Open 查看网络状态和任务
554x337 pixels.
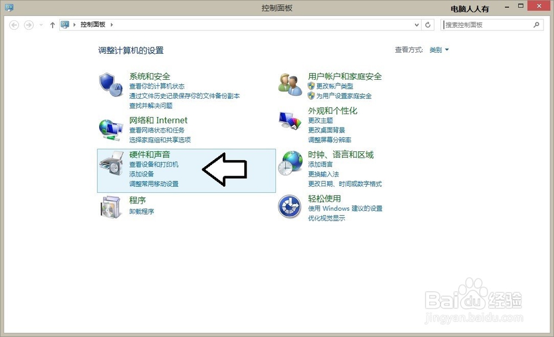[x=157, y=130]
